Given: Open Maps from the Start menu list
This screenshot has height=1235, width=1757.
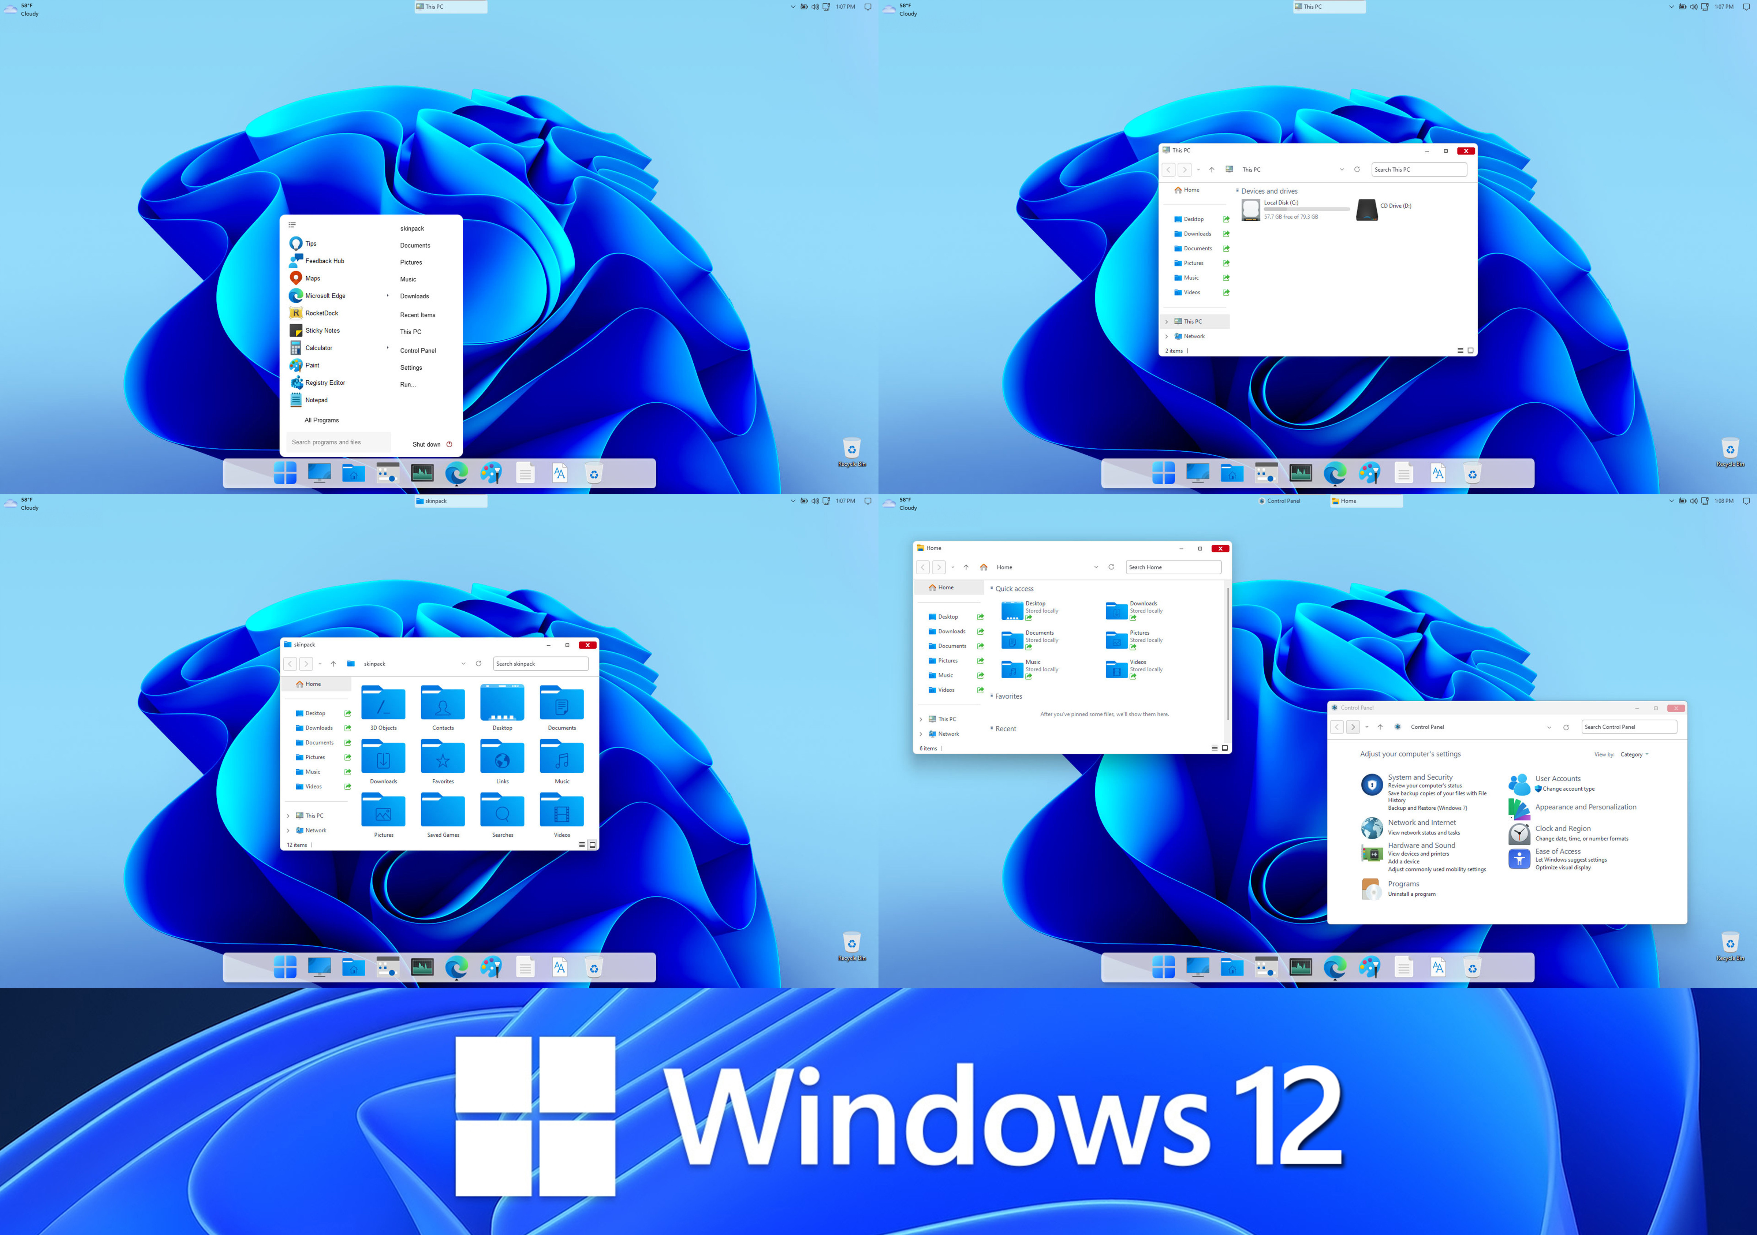Looking at the screenshot, I should pos(305,279).
